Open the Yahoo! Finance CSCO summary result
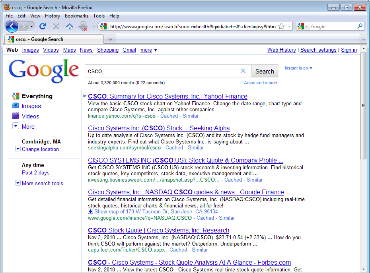The height and width of the screenshot is (273, 370). (x=167, y=96)
